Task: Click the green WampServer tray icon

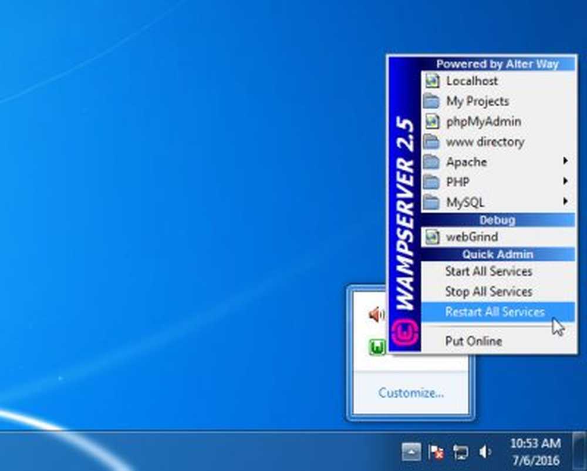Action: 377,347
